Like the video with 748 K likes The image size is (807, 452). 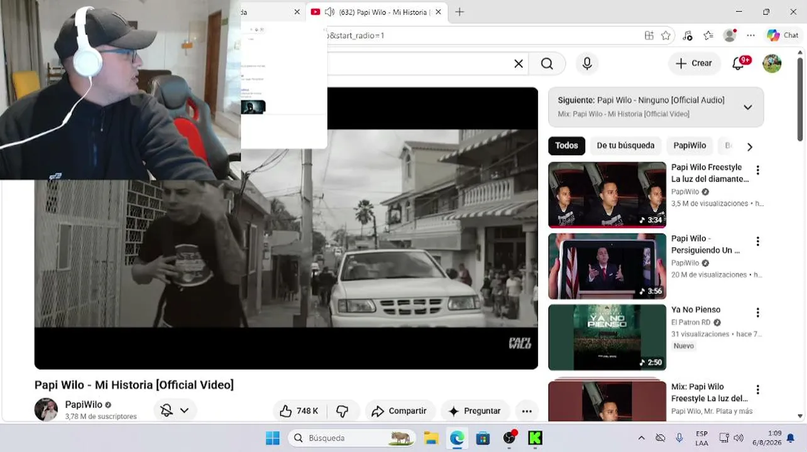coord(299,411)
